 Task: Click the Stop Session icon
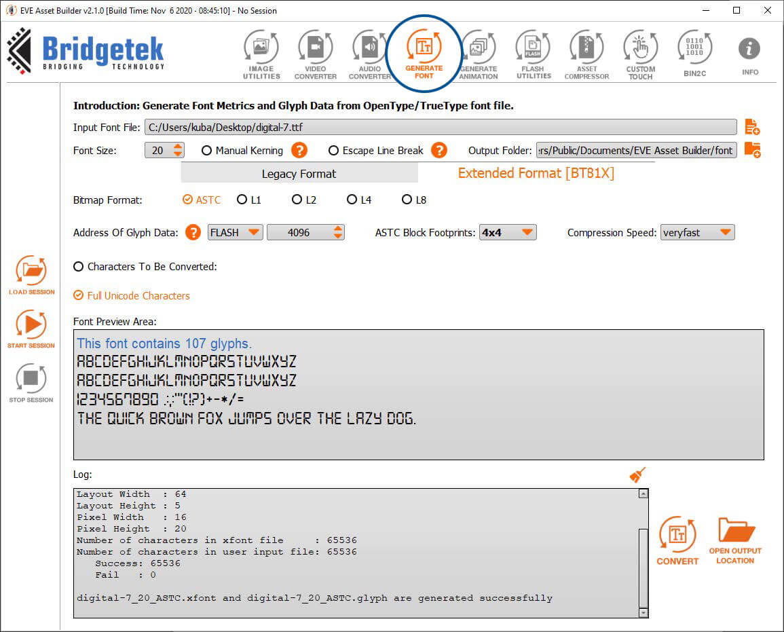[x=31, y=383]
